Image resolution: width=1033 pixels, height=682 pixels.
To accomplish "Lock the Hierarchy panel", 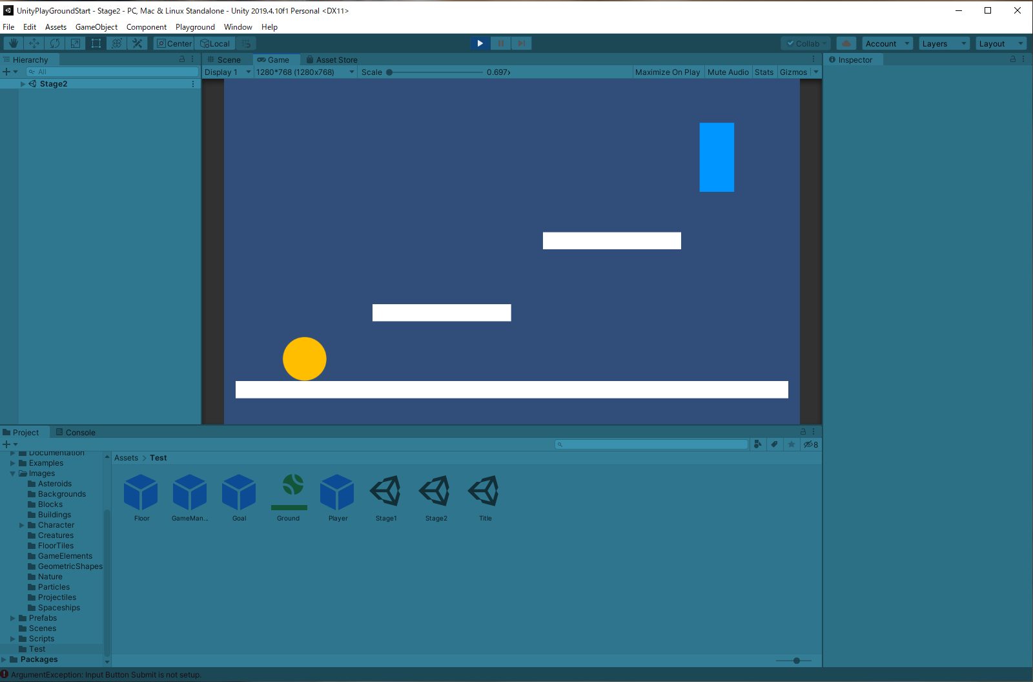I will coord(182,59).
